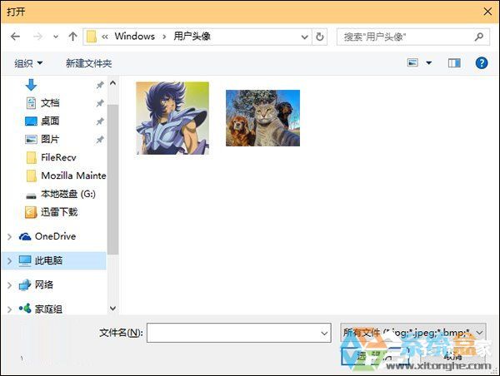Click the pin icon beside 文档

100,103
